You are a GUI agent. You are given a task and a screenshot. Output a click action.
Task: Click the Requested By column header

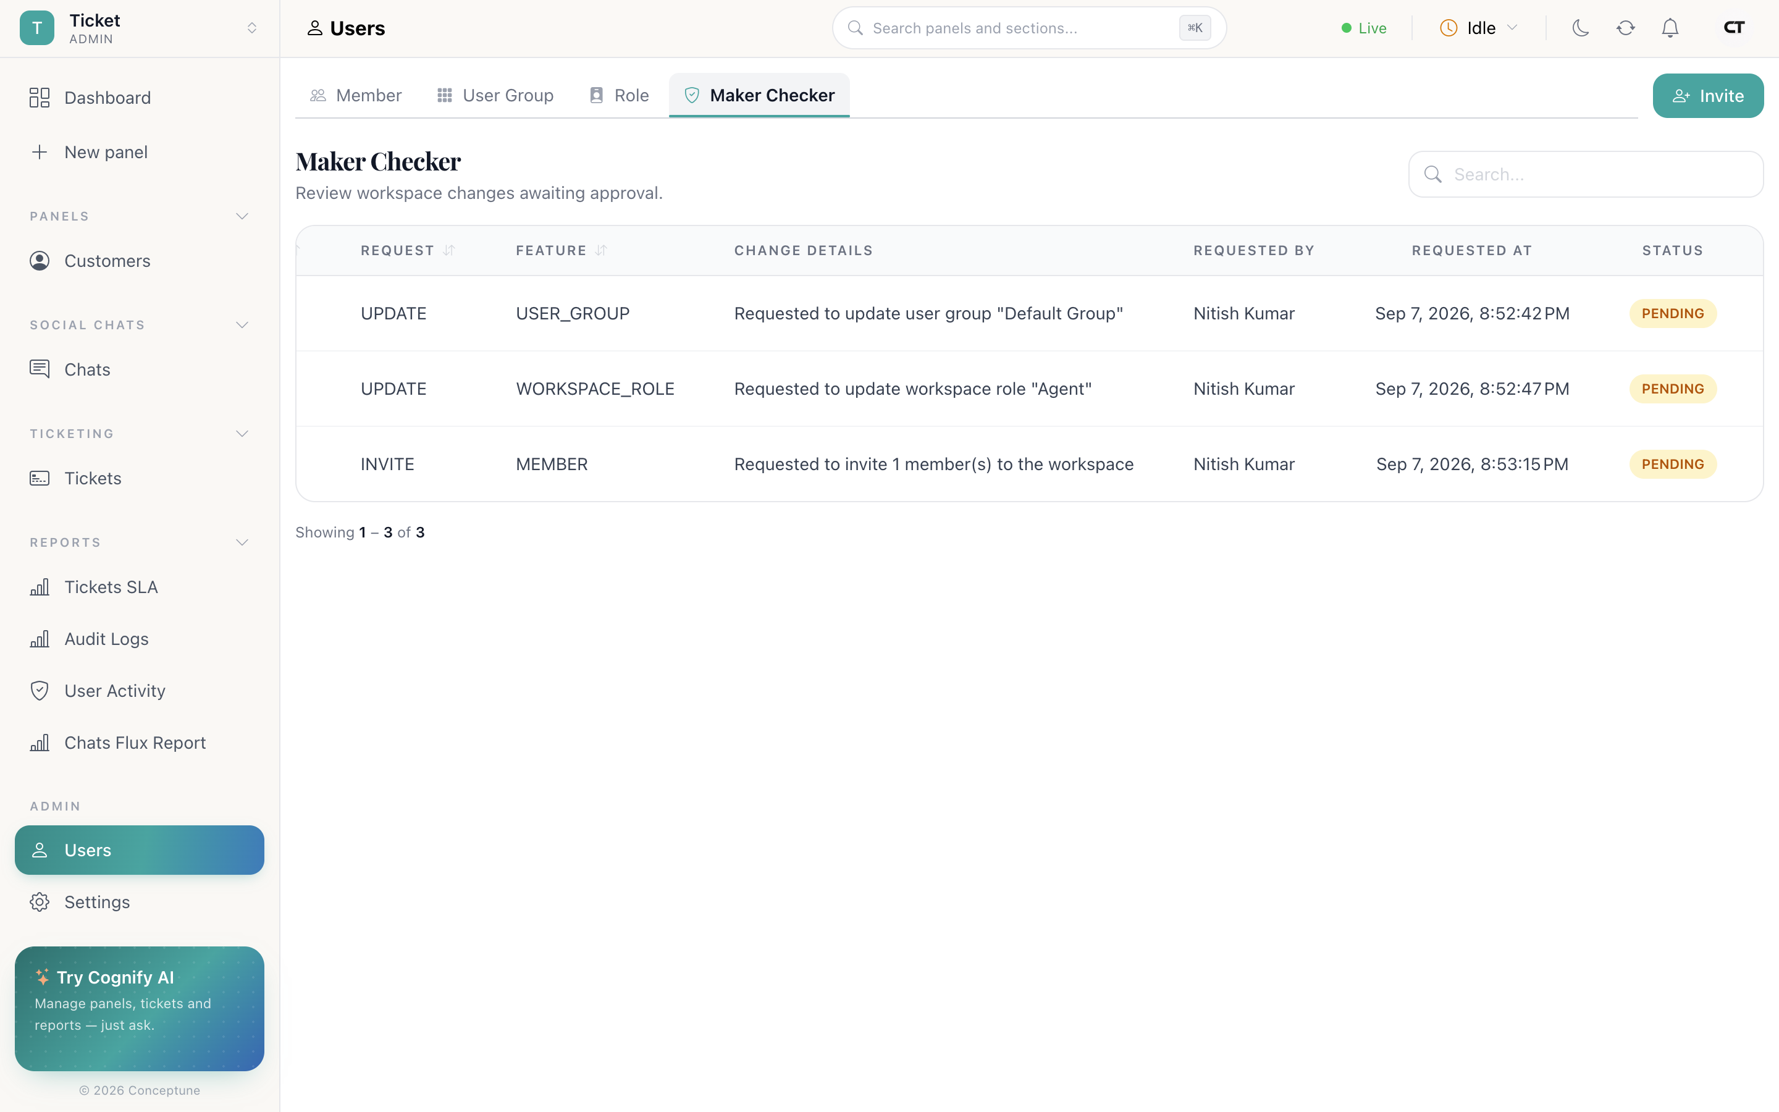pos(1254,251)
